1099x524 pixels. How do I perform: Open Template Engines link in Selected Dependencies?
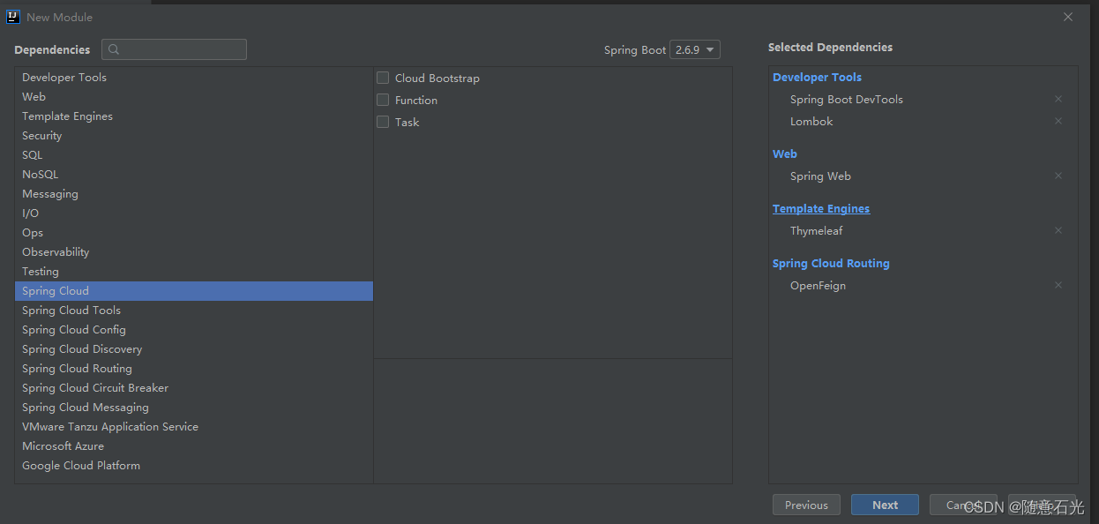pos(821,209)
